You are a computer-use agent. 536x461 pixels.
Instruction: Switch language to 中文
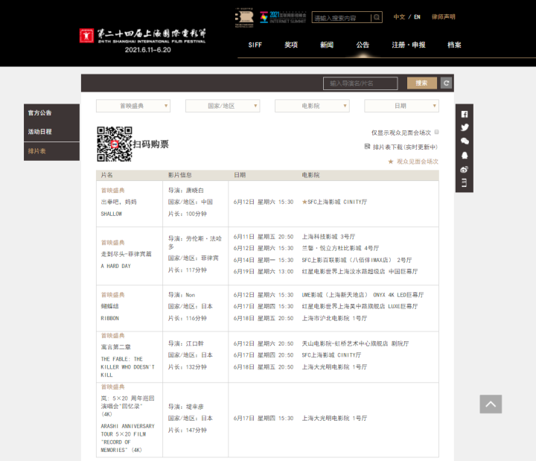[399, 17]
